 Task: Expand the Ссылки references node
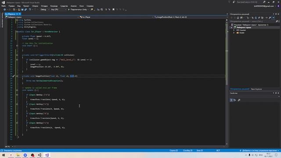tap(234, 30)
